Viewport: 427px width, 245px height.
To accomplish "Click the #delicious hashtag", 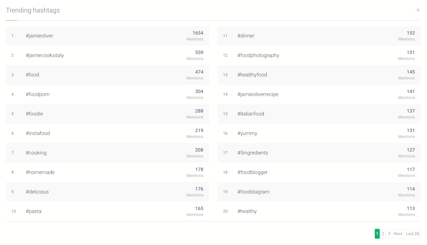I will tap(37, 192).
